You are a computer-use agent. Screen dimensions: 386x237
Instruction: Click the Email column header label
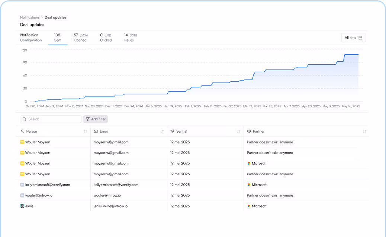[x=104, y=131]
